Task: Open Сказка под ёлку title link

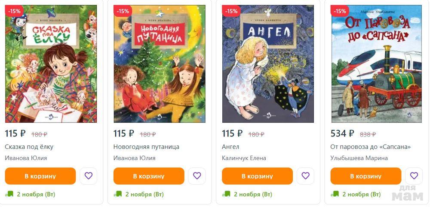Action: [x=29, y=147]
